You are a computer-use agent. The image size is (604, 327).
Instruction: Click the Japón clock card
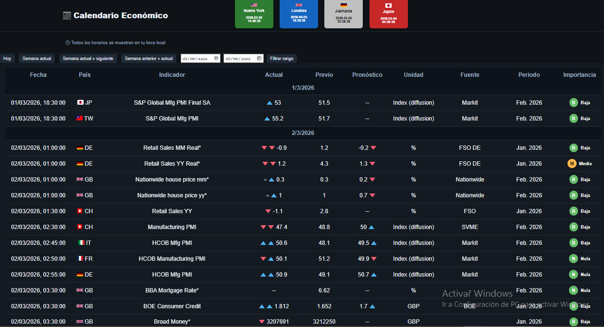coord(388,14)
